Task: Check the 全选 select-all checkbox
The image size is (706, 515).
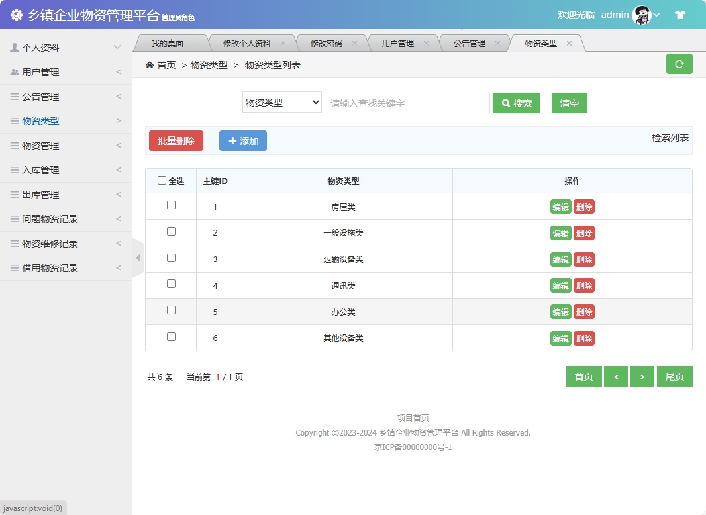Action: [162, 180]
